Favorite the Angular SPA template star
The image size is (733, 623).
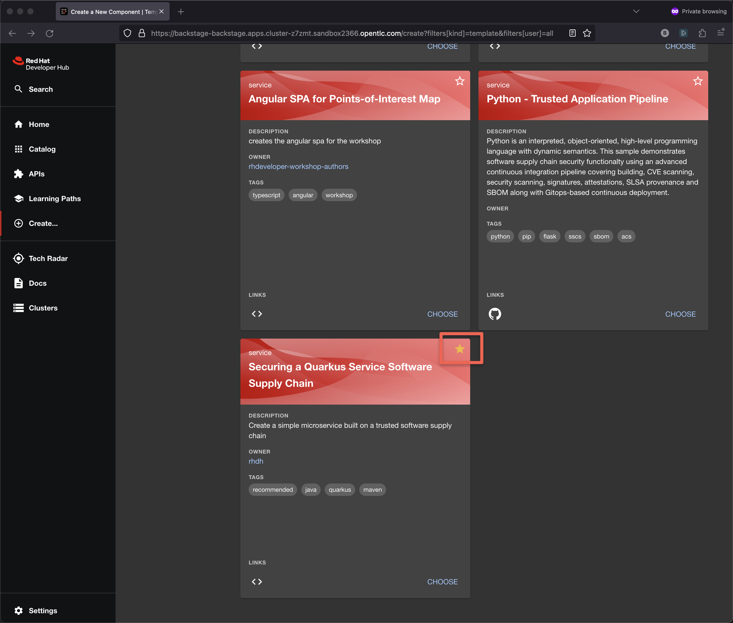click(x=460, y=81)
